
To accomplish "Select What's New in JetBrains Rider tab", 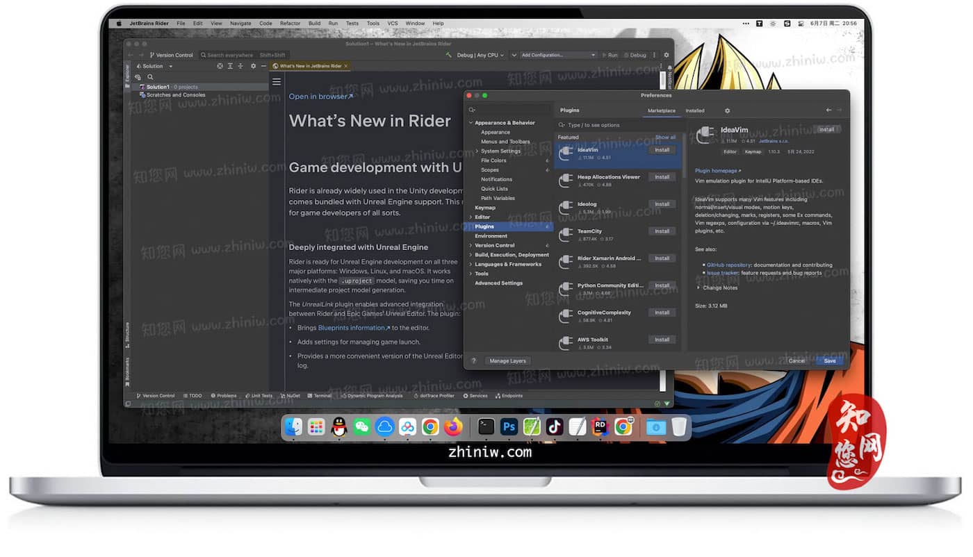I will (310, 66).
